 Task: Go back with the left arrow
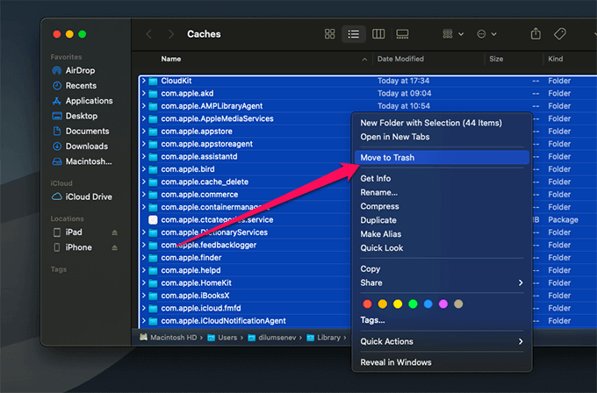(149, 34)
